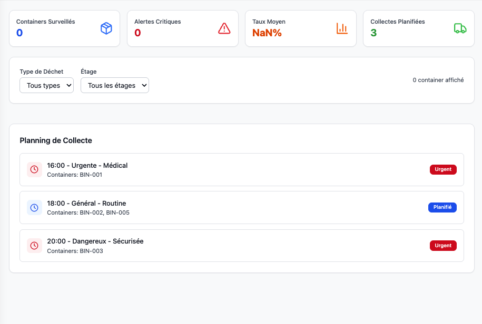Click the Planifié badge on Routine collection

coord(442,207)
